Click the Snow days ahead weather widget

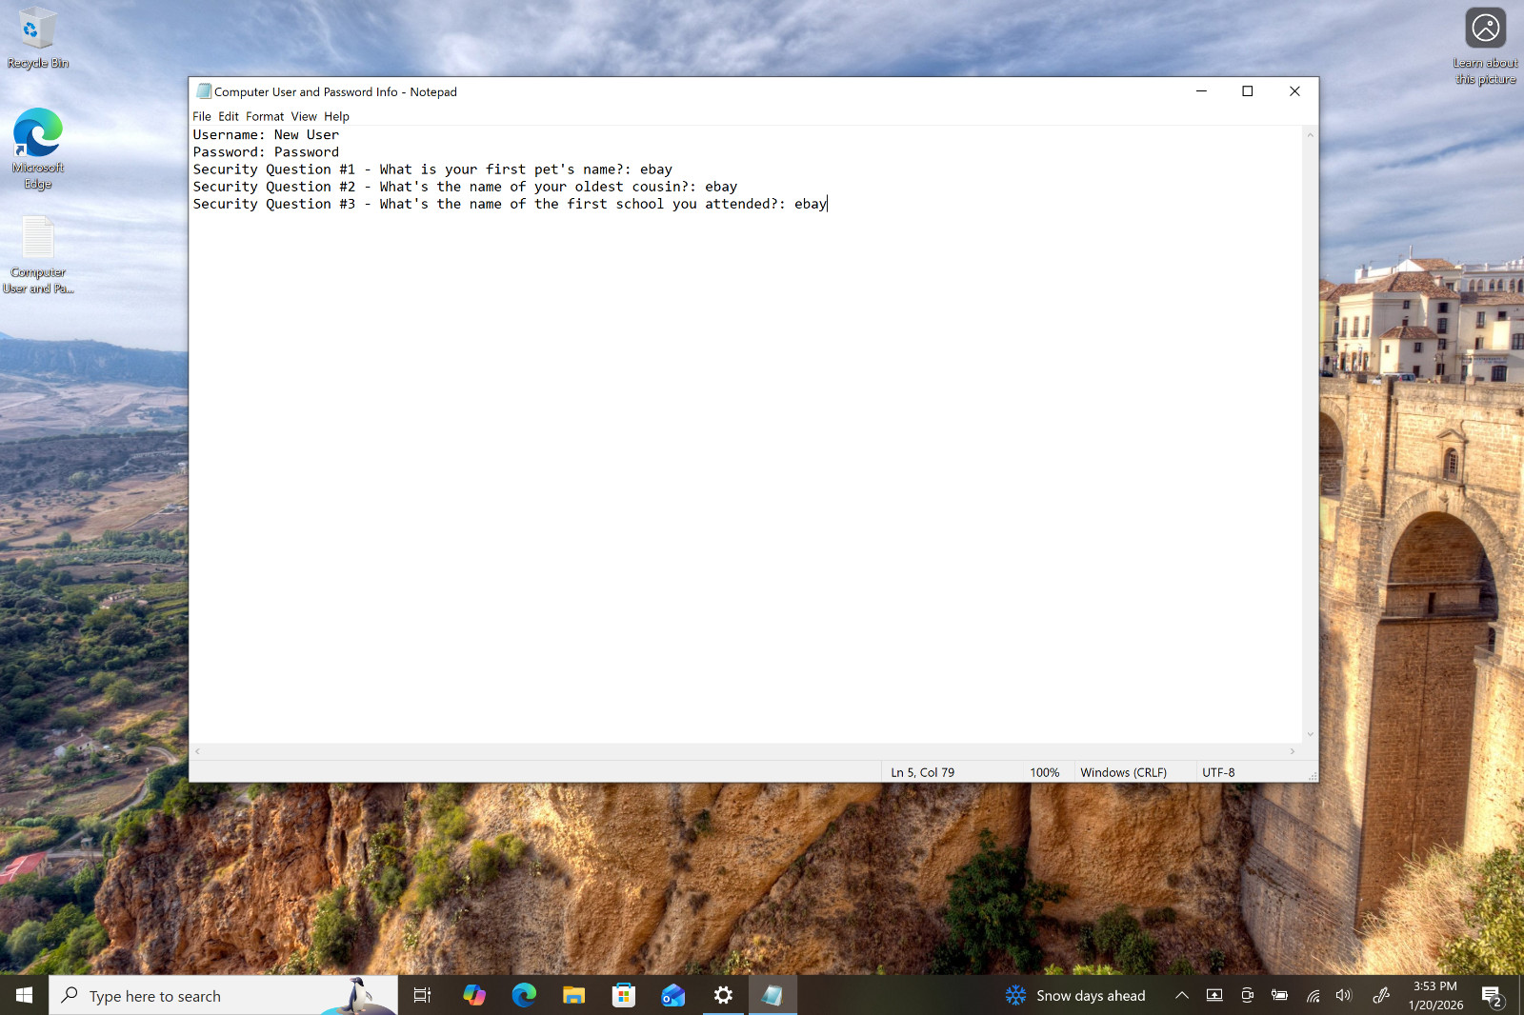tap(1075, 995)
